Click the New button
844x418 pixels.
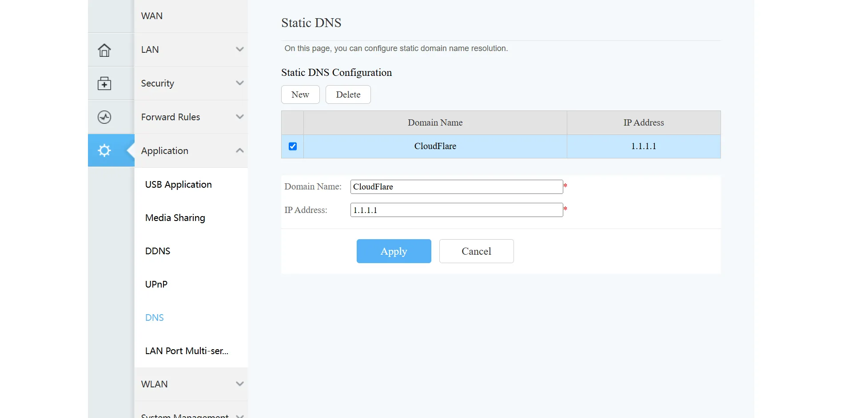point(300,95)
